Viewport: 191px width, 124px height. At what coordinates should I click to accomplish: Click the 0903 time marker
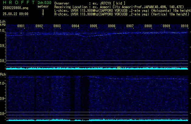coord(57,26)
